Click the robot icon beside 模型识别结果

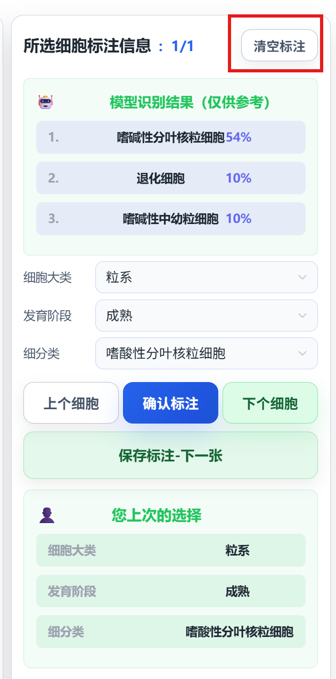46,102
